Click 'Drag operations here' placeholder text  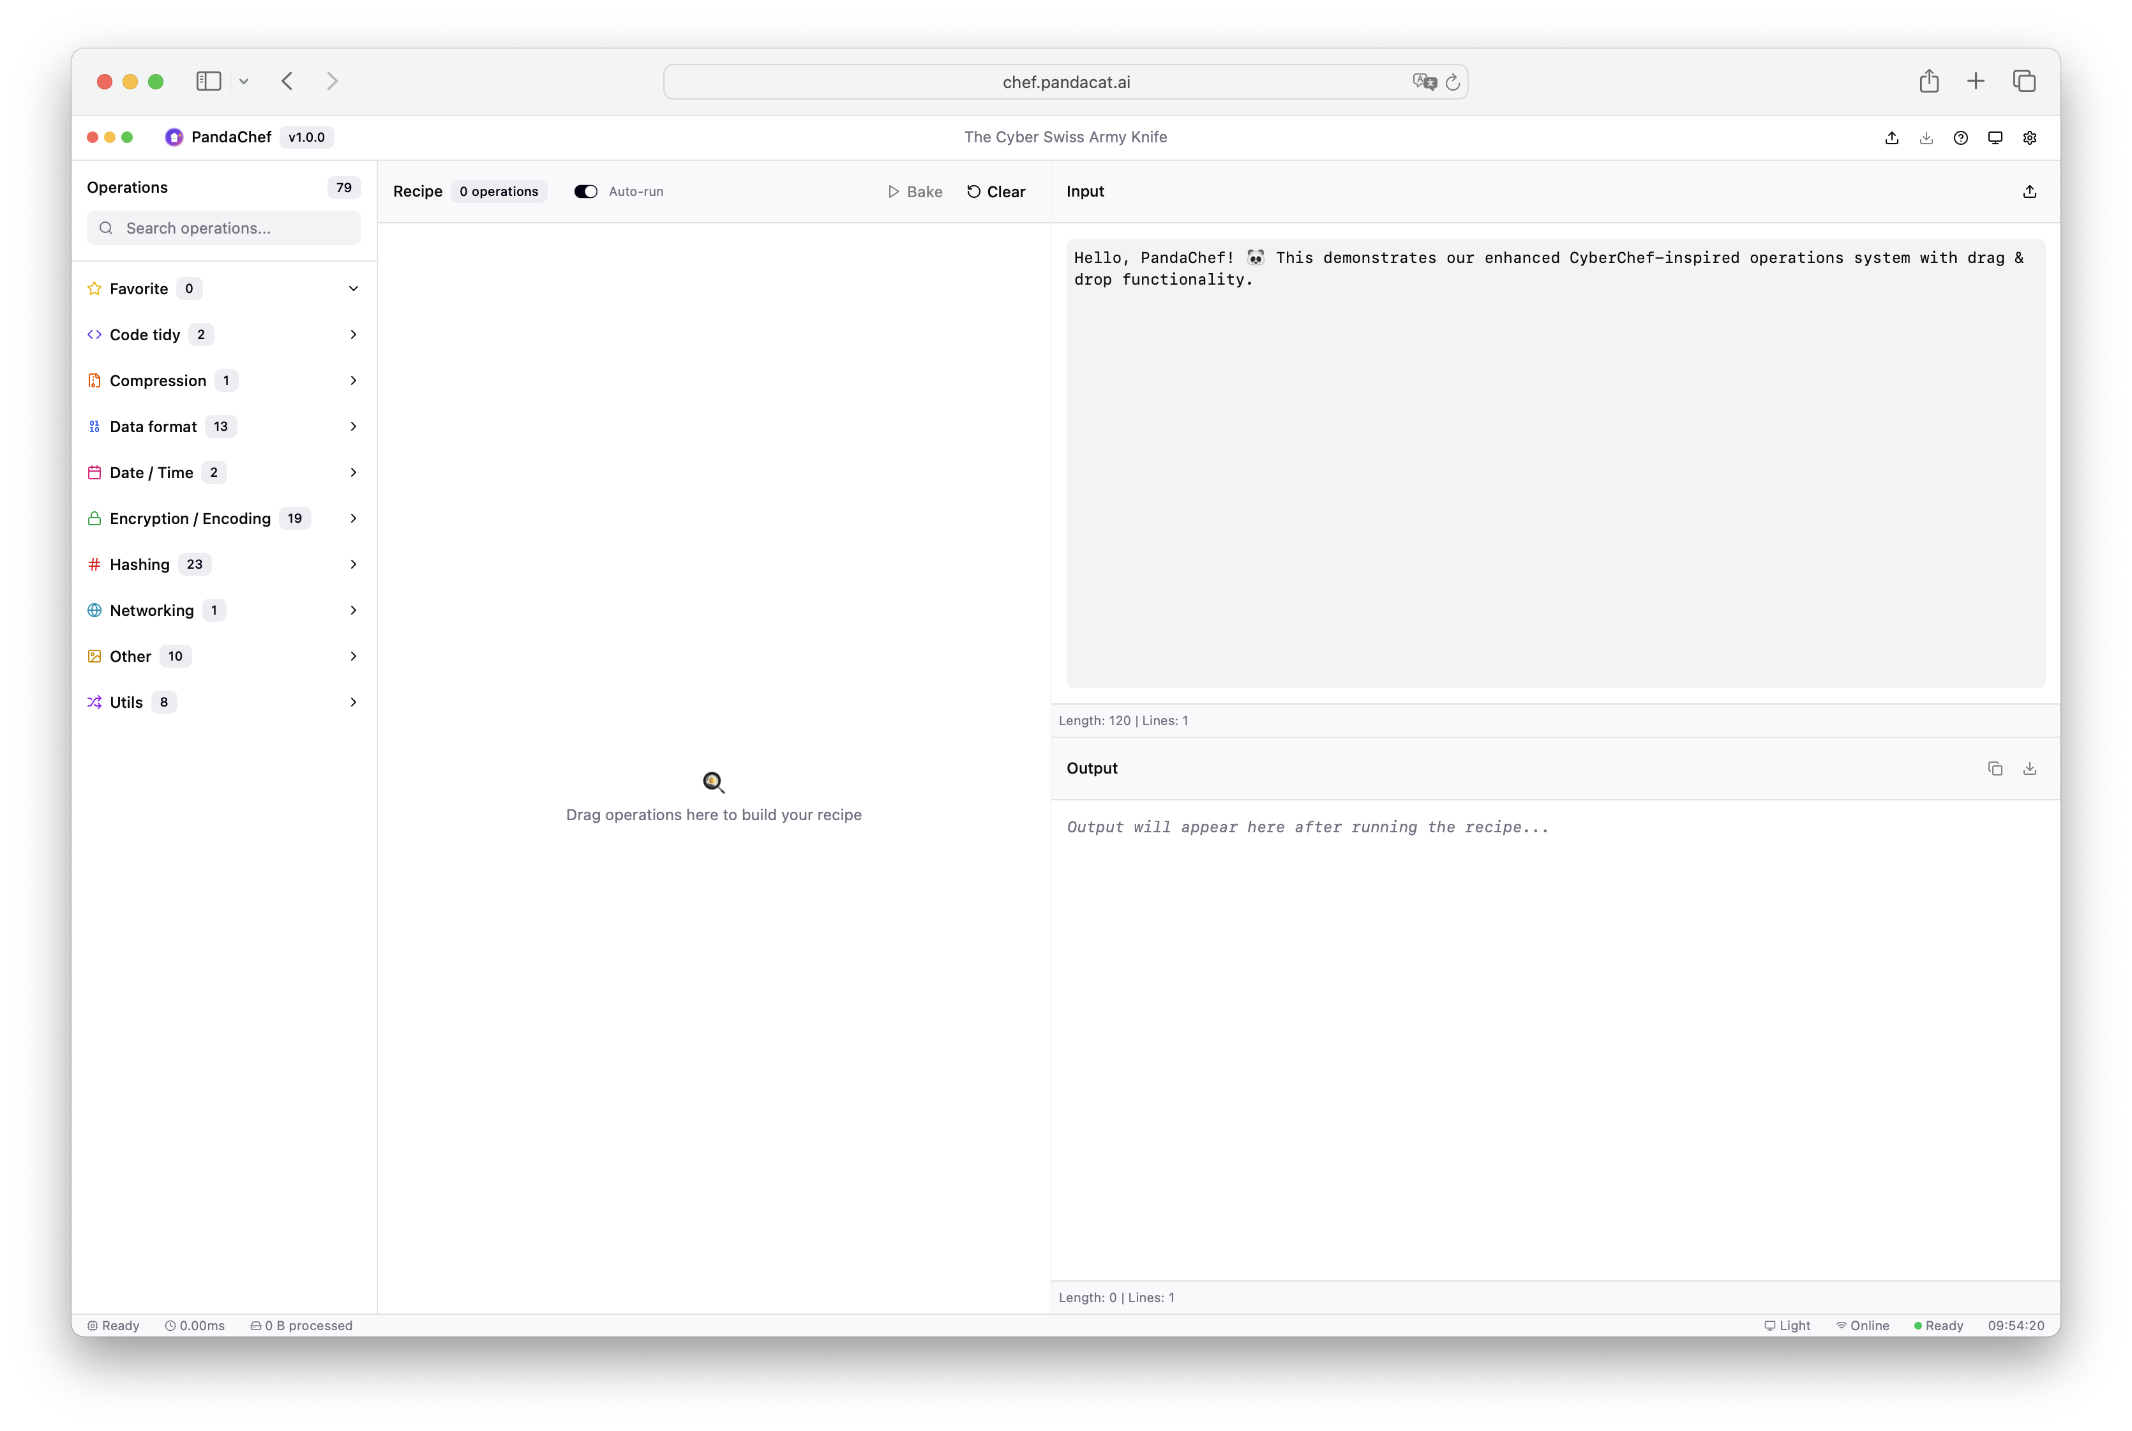(x=714, y=815)
